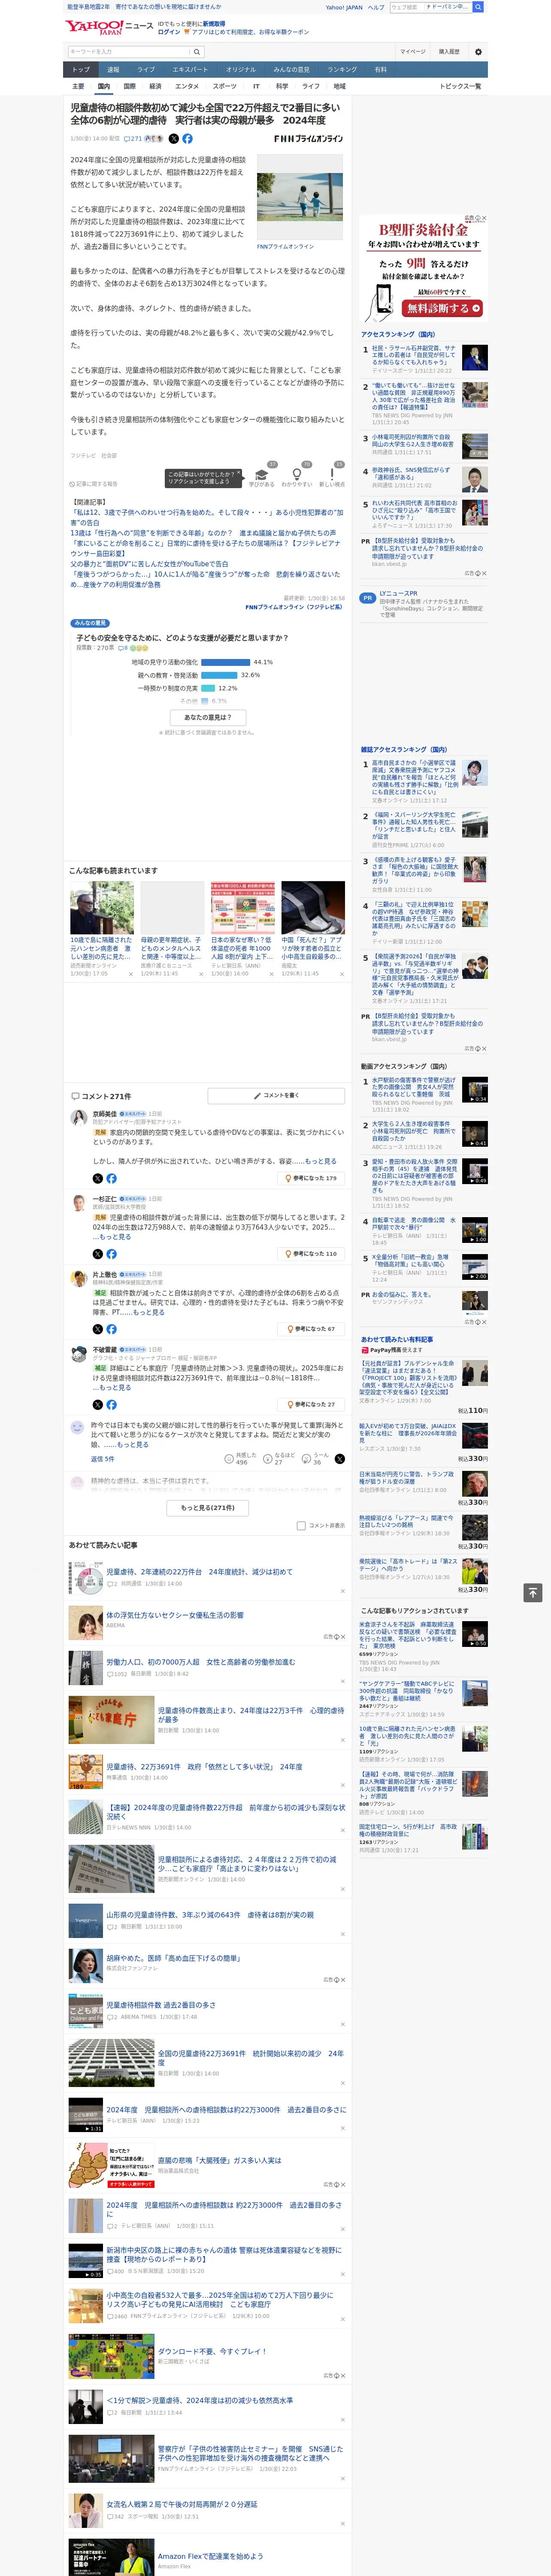Share 片上徹也's comment on Facebook

(x=111, y=1329)
